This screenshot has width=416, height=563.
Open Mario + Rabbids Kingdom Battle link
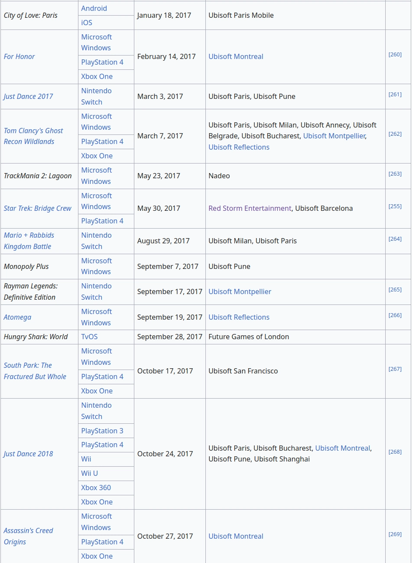(29, 241)
